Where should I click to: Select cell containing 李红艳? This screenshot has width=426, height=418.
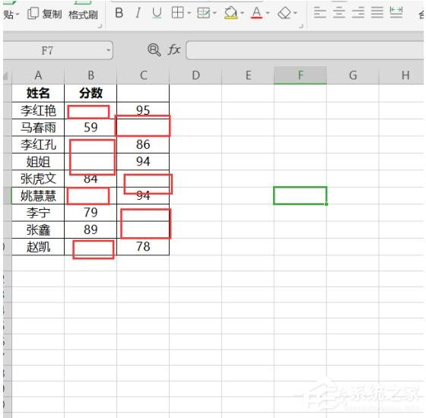38,111
